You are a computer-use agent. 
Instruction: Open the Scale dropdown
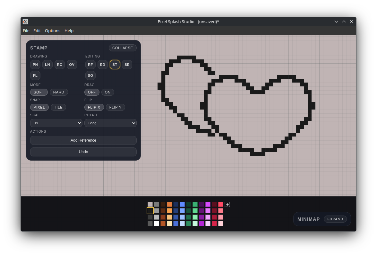pos(56,123)
